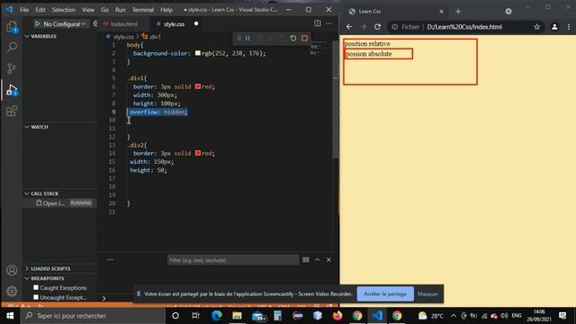Open the Run menu
This screenshot has width=576, height=324.
coord(120,10)
